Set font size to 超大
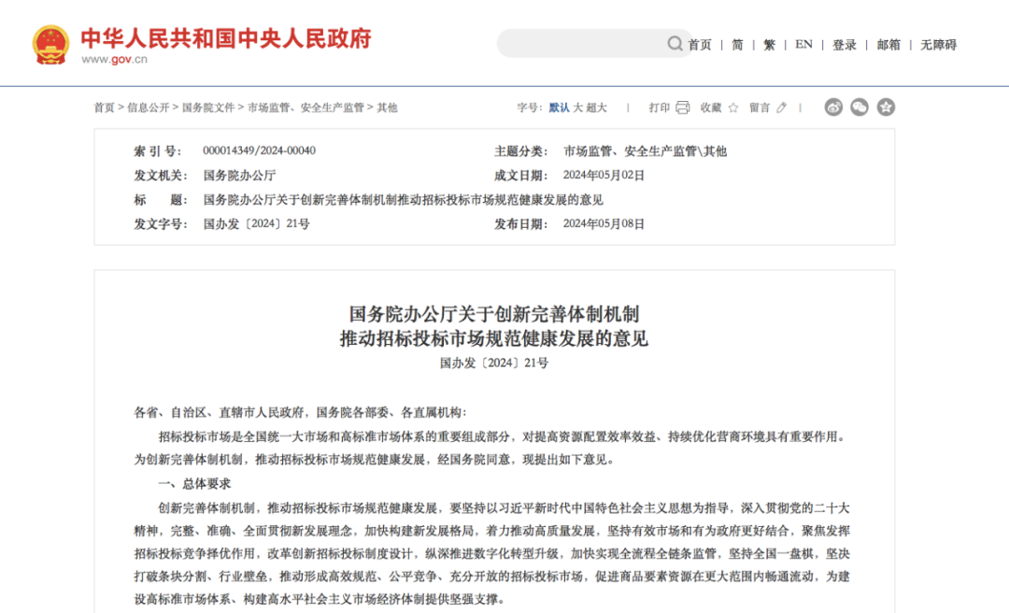Image resolution: width=1009 pixels, height=613 pixels. pyautogui.click(x=597, y=107)
